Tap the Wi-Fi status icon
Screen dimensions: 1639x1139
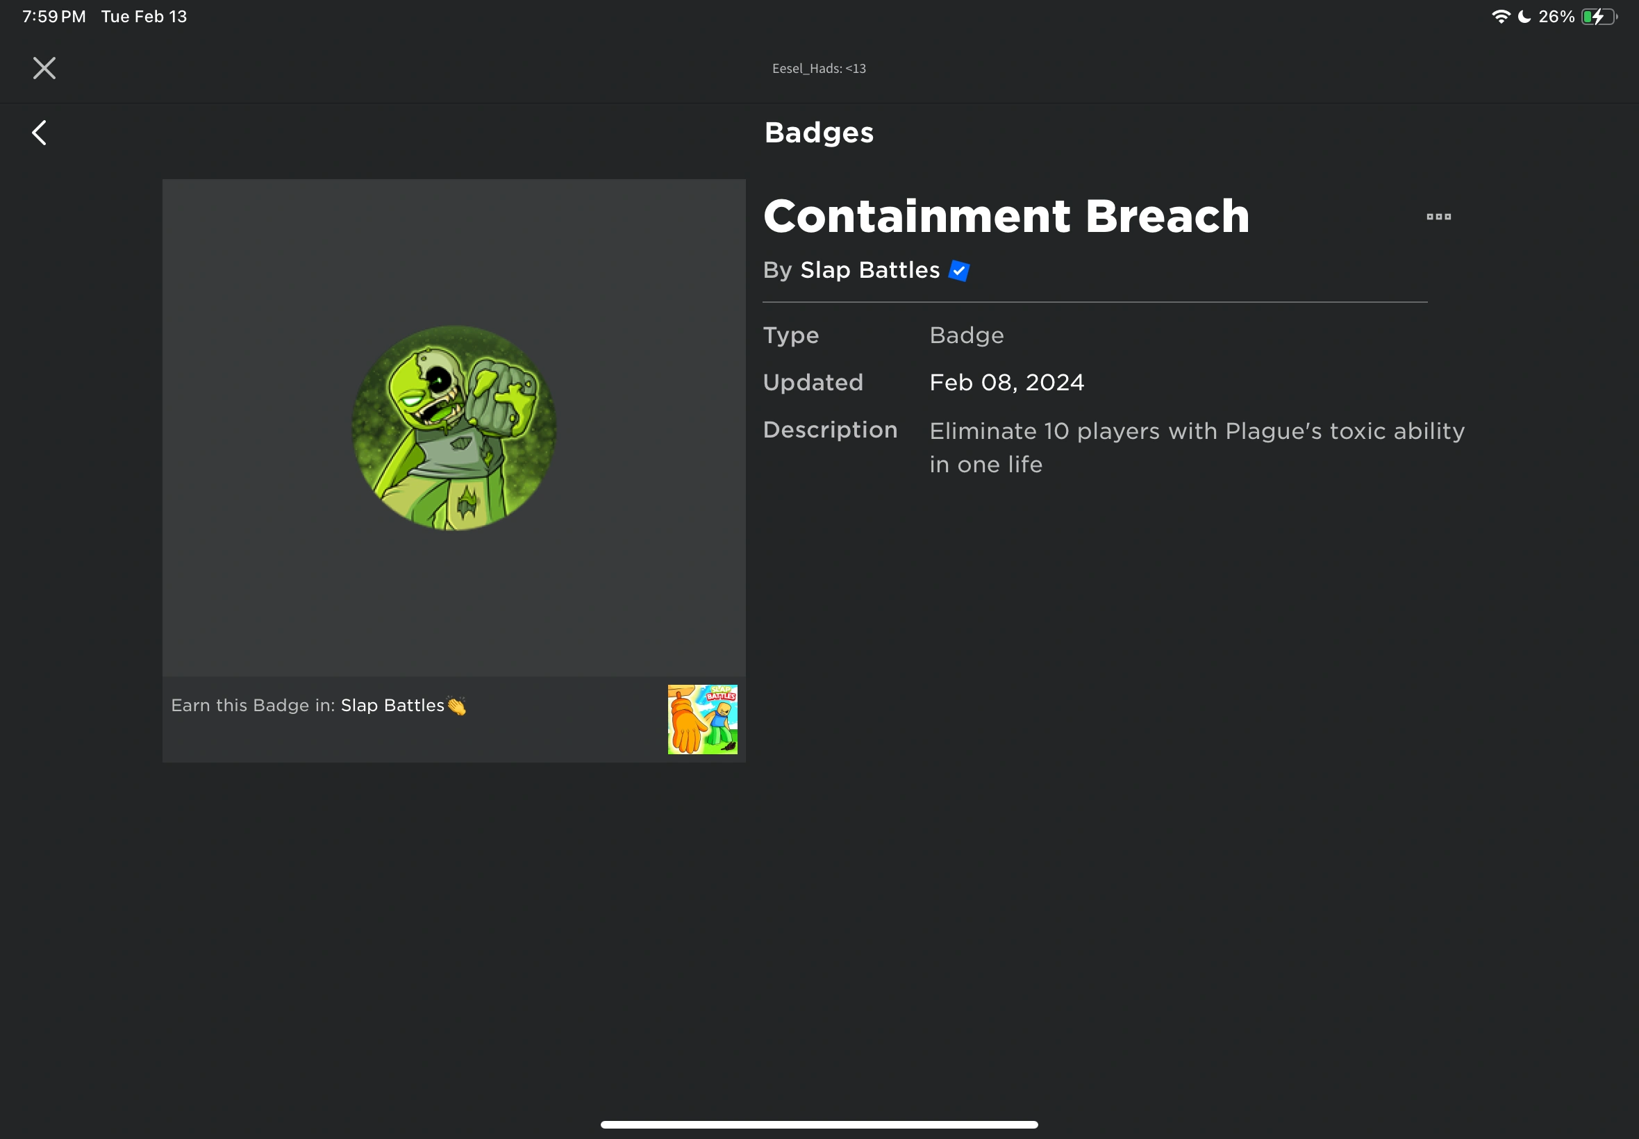tap(1501, 17)
